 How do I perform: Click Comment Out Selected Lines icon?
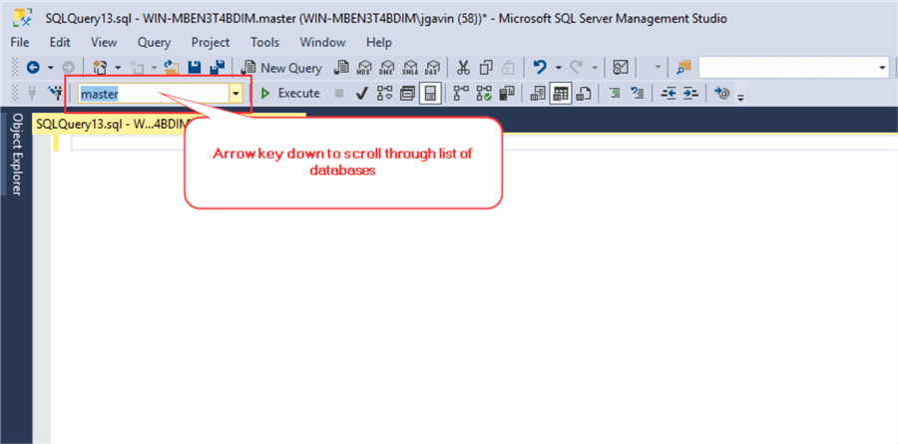[615, 93]
